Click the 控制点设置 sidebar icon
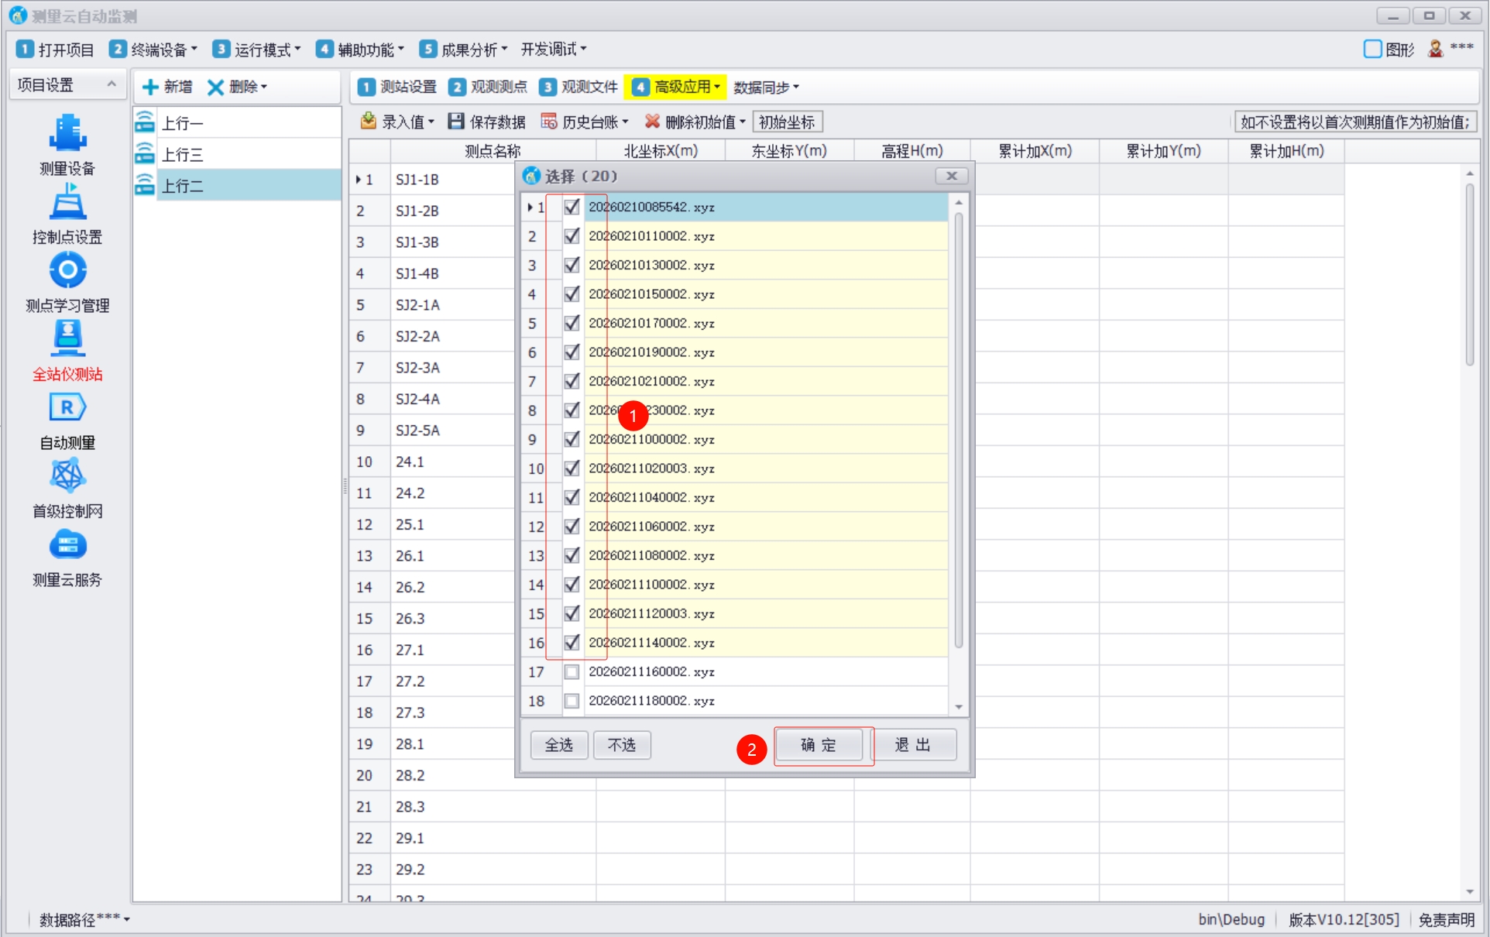This screenshot has height=937, width=1490. tap(67, 202)
